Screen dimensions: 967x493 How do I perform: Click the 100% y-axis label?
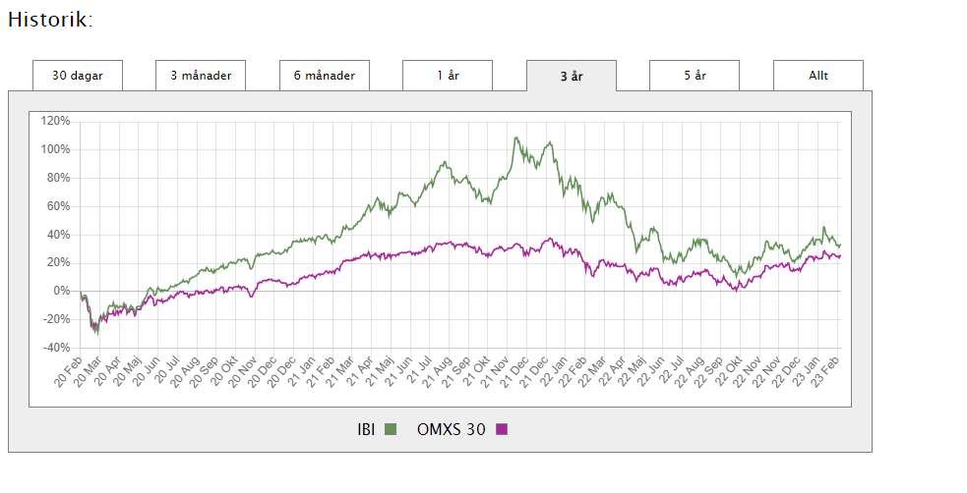[x=55, y=149]
